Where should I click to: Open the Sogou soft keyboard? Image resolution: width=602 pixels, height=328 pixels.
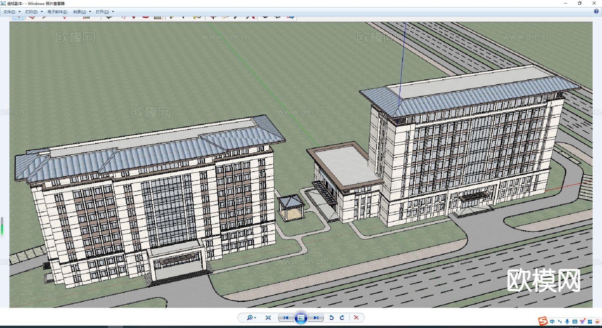pos(575,321)
